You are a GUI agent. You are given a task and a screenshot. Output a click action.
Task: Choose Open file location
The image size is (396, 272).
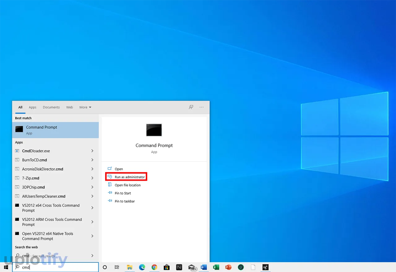[x=127, y=185]
